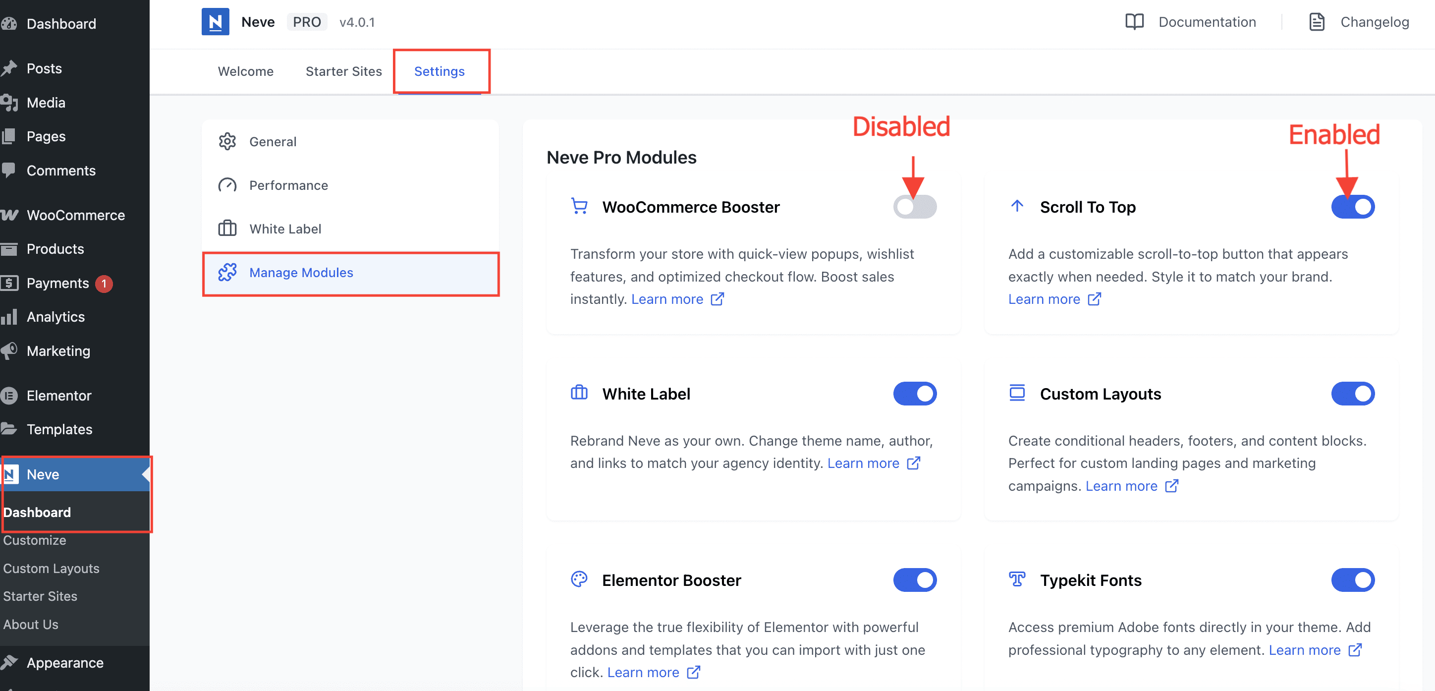Viewport: 1435px width, 691px height.
Task: Select the General gear icon
Action: (x=227, y=142)
